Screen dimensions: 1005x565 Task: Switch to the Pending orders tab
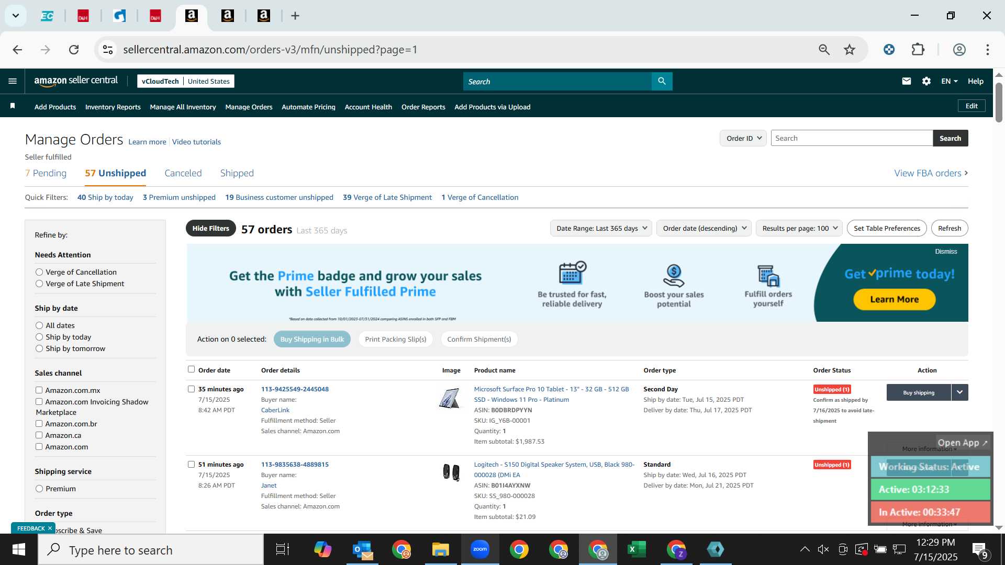[46, 173]
